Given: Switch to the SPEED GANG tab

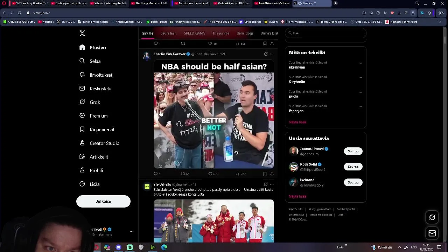Looking at the screenshot, I should (195, 33).
